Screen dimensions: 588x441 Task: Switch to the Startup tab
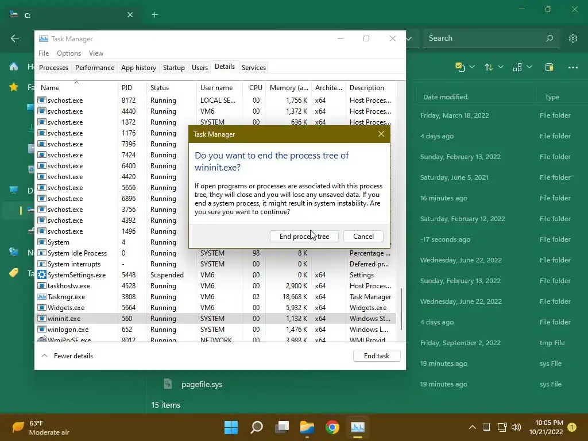click(173, 68)
